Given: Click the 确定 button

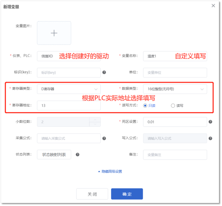Looking at the screenshot, I should (x=127, y=194).
